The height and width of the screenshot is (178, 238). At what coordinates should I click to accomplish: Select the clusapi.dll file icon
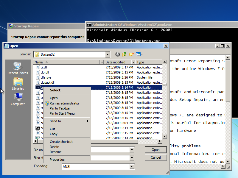tap(38, 82)
